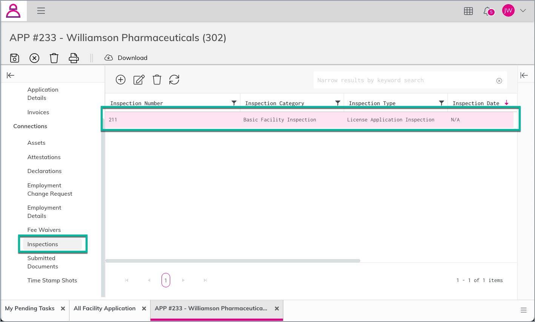Open the notifications bell
The width and height of the screenshot is (535, 322).
[x=488, y=11]
